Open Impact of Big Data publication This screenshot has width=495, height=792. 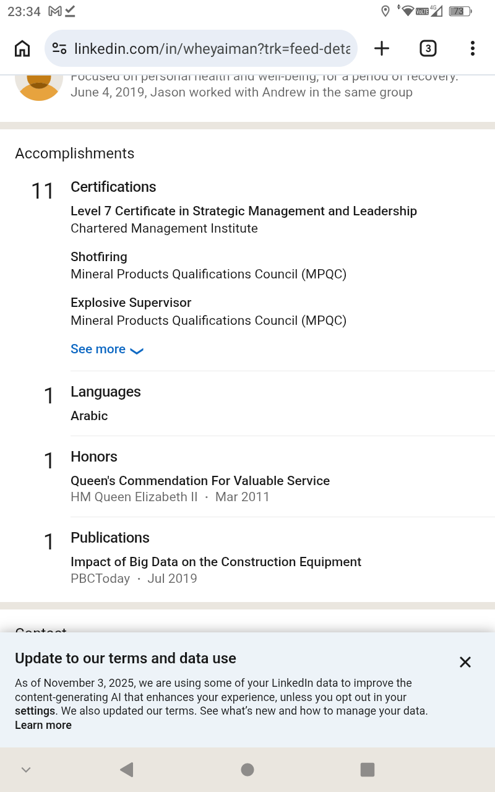[x=215, y=562]
